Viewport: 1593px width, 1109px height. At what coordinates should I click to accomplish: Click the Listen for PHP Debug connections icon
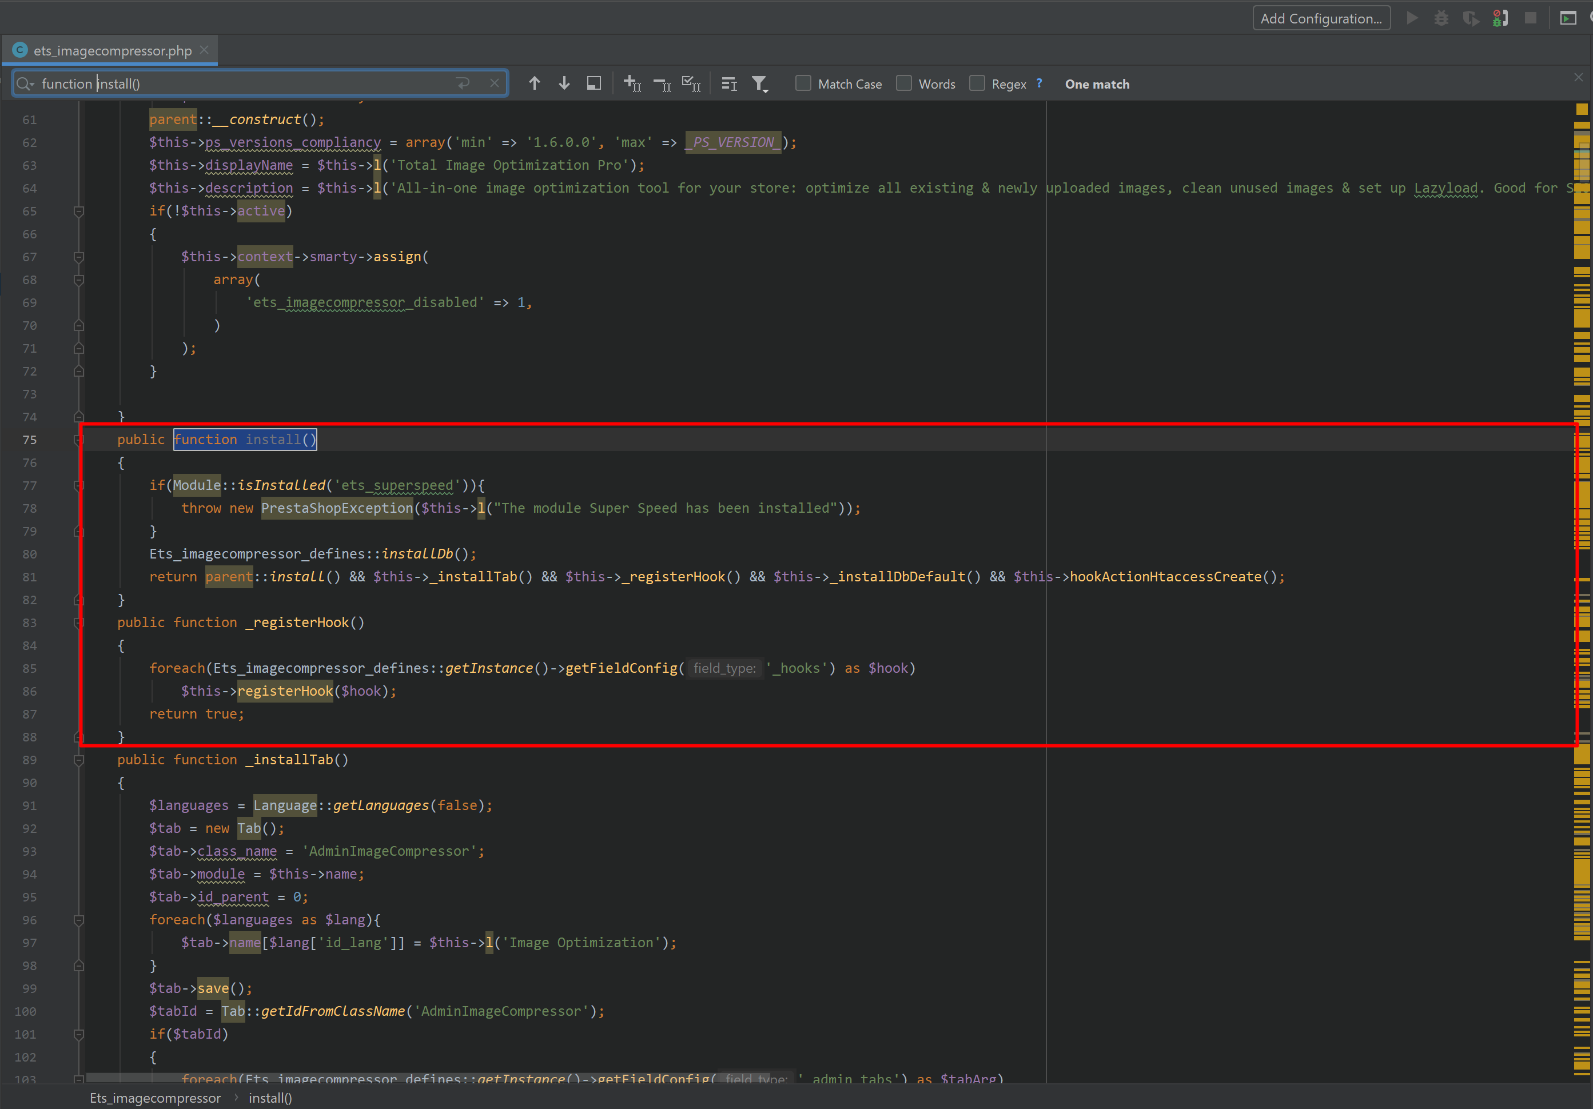coord(1500,18)
